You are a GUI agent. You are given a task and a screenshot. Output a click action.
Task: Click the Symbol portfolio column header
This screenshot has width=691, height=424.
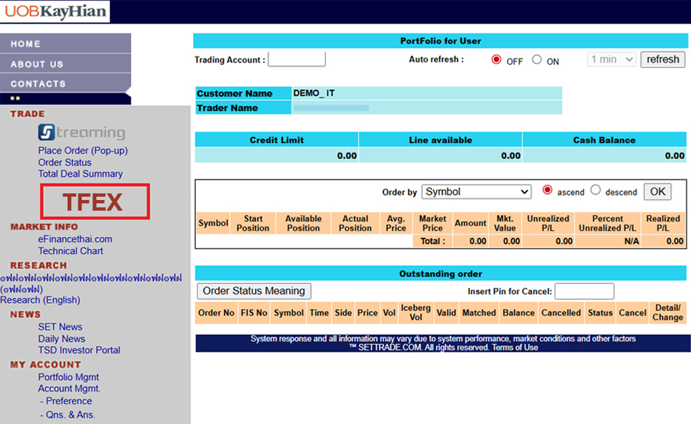point(213,223)
